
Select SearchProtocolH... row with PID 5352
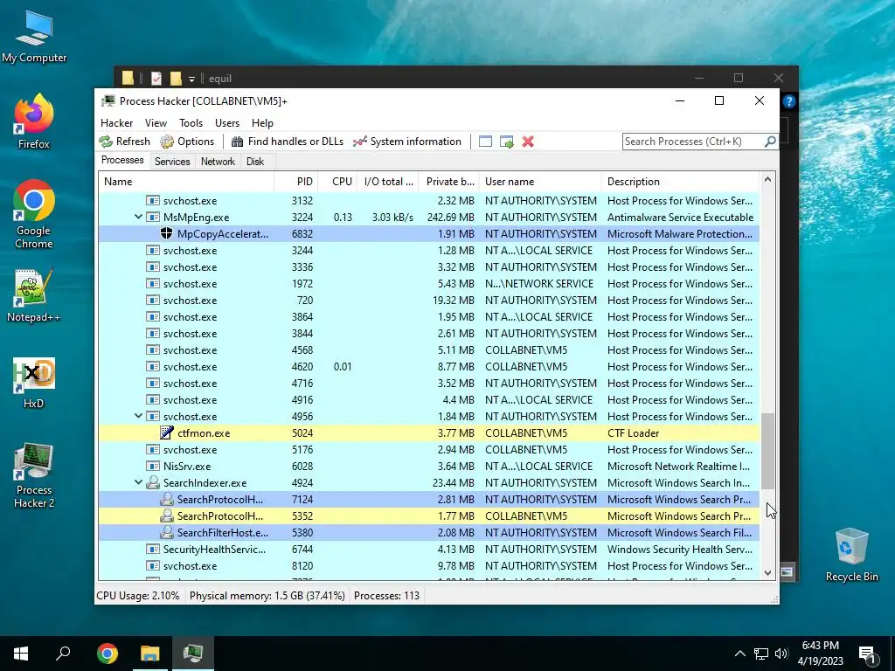coord(428,515)
